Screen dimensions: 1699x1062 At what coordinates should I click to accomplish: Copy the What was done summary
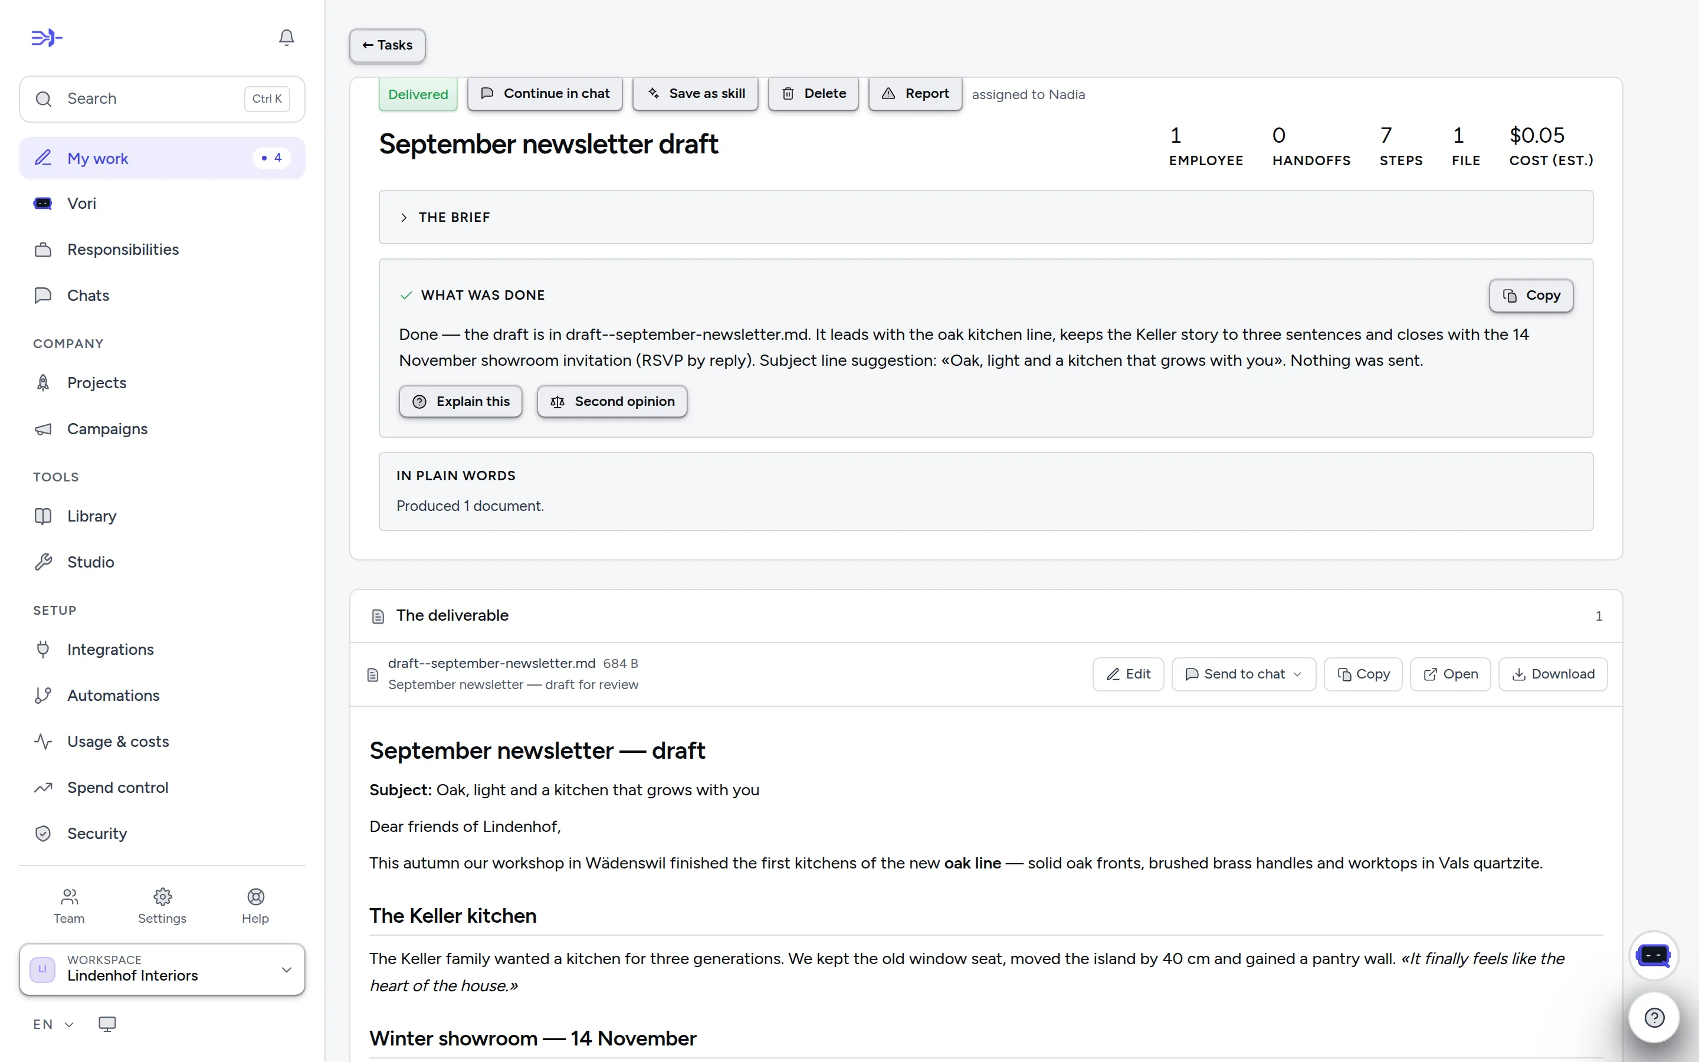(x=1531, y=296)
